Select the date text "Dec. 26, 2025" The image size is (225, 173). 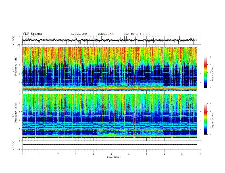79,34
